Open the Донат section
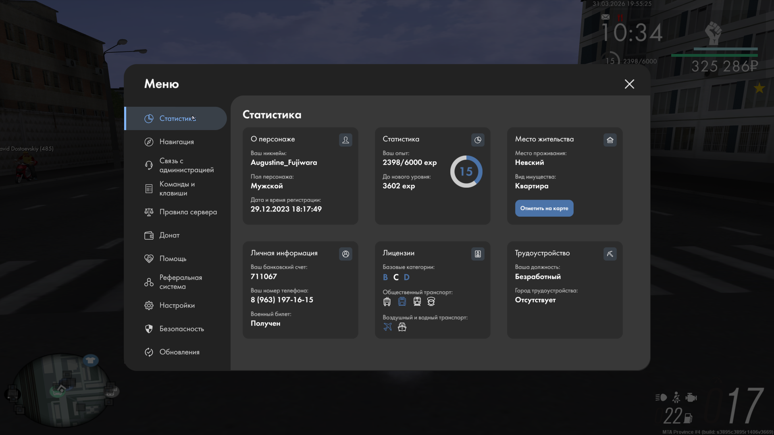Image resolution: width=774 pixels, height=435 pixels. [x=169, y=235]
